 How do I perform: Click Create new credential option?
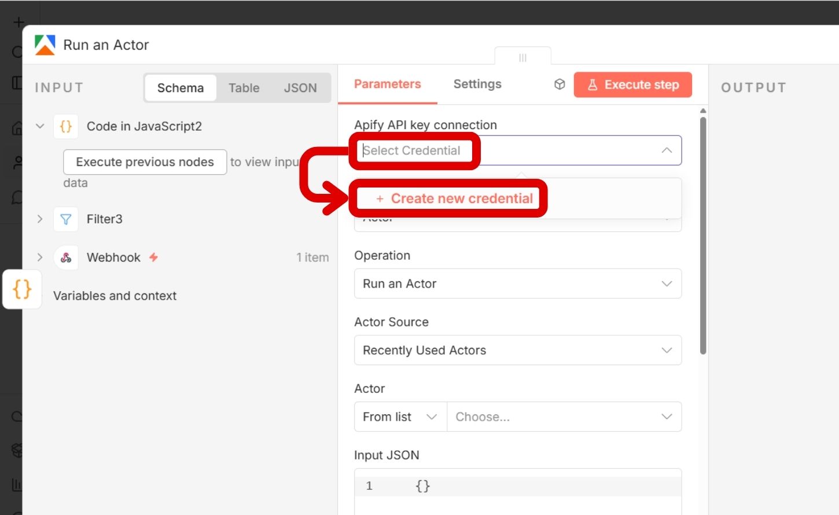point(454,198)
